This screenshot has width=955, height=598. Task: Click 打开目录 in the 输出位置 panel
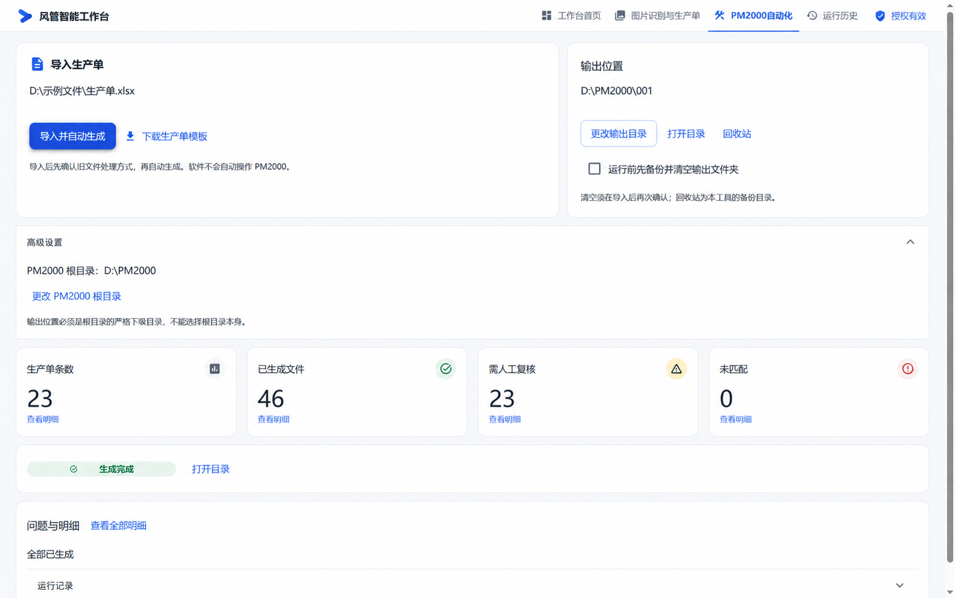point(686,134)
